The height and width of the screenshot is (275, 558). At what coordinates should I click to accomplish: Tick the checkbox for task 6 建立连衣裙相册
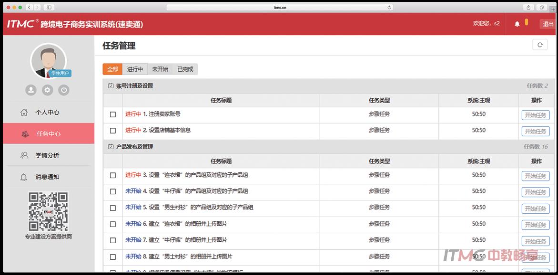tap(112, 224)
